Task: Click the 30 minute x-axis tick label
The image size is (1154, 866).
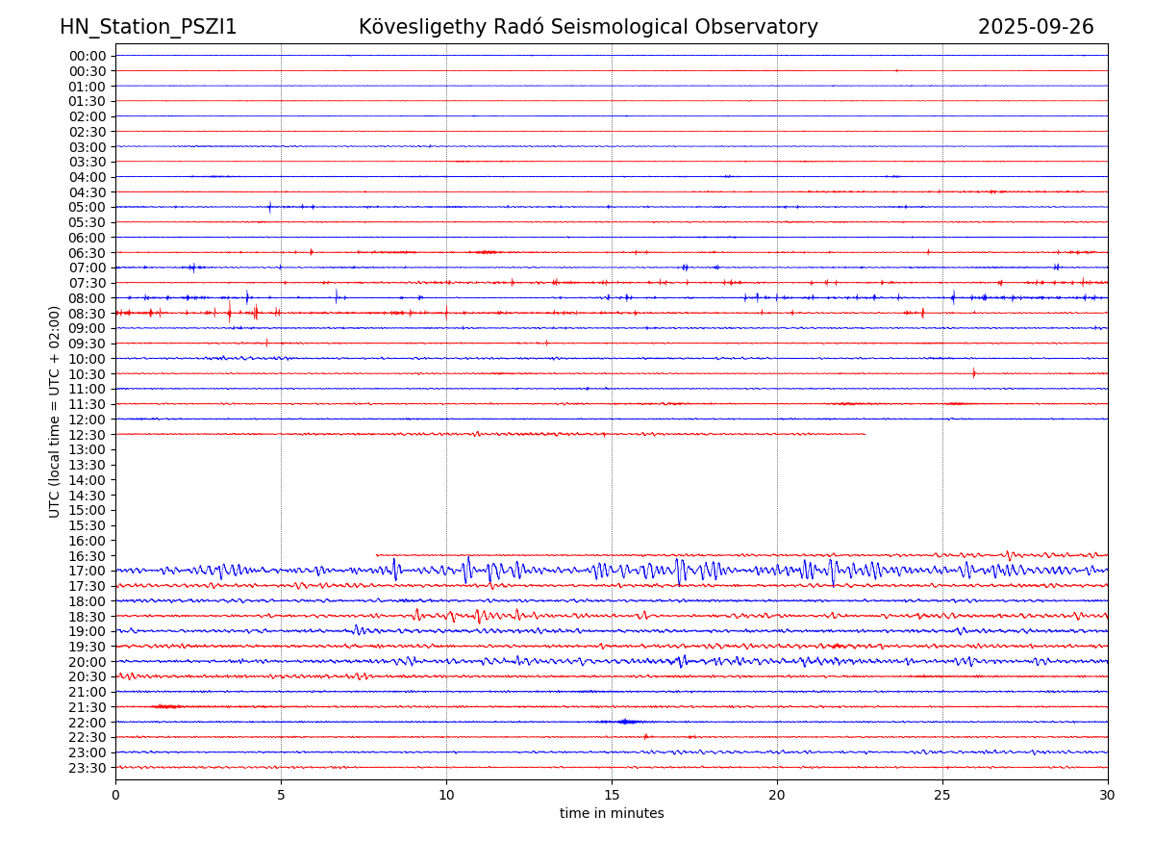Action: 1108,795
